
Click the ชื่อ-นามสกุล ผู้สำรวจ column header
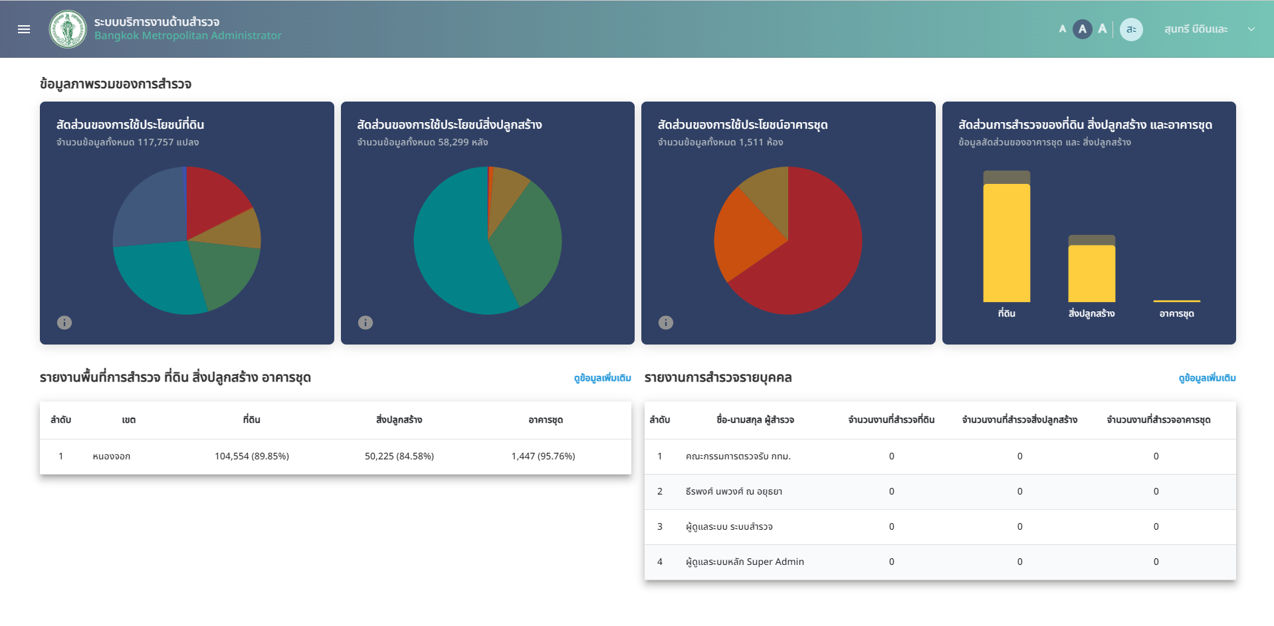pyautogui.click(x=755, y=420)
